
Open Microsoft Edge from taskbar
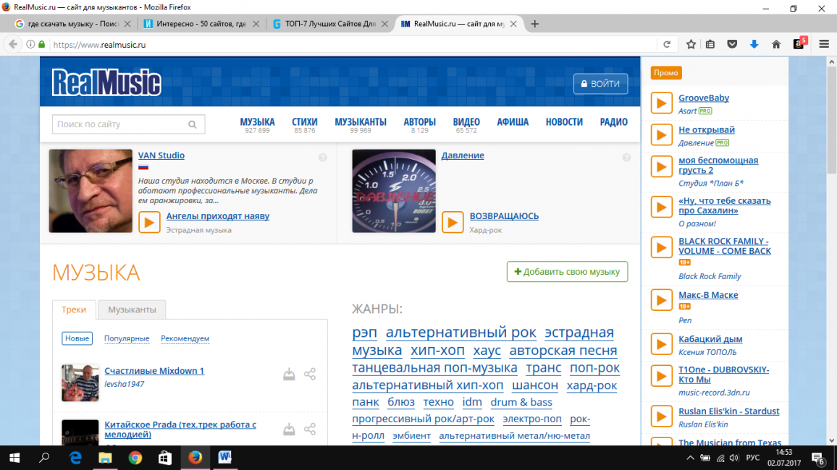point(75,458)
